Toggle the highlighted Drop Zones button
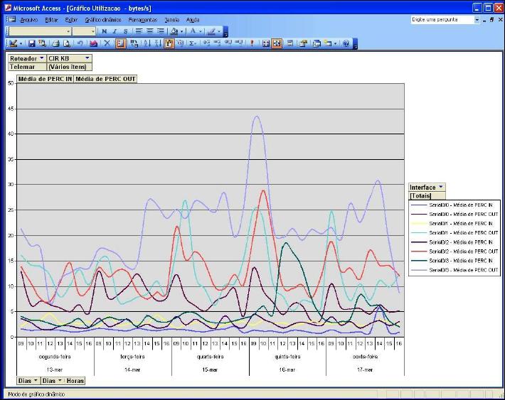 click(277, 43)
